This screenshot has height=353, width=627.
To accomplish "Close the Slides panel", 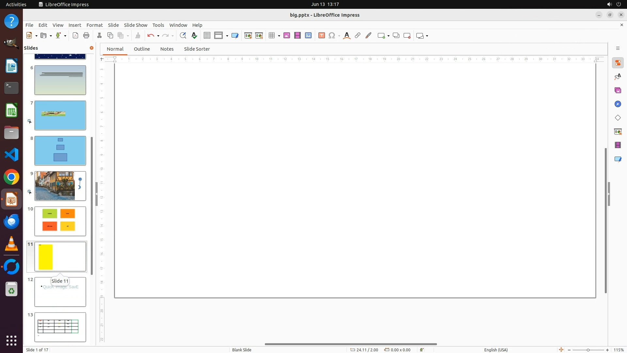I will click(x=91, y=48).
